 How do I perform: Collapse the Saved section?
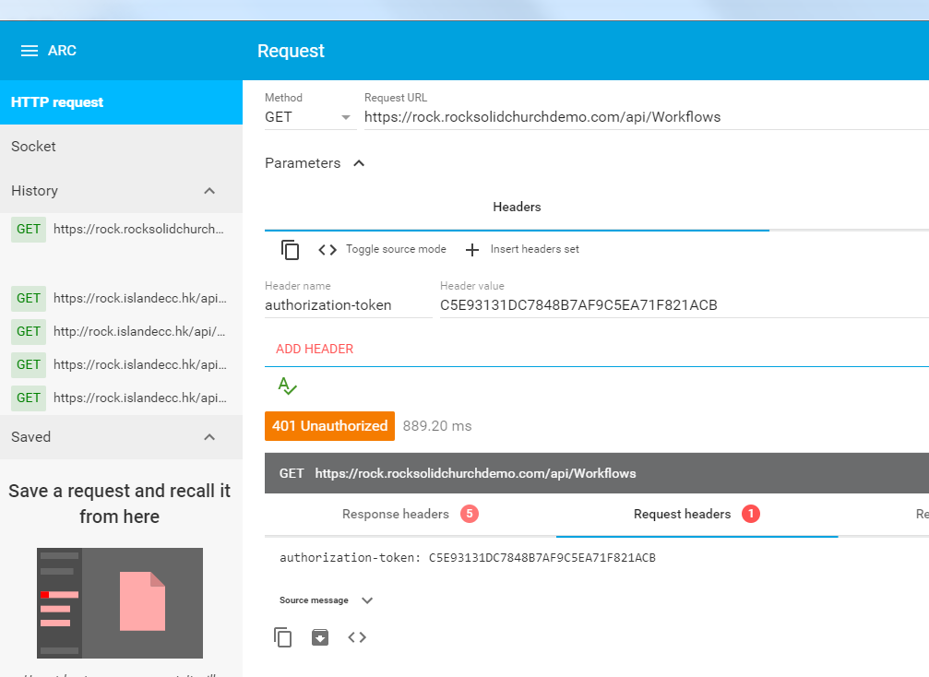pyautogui.click(x=209, y=437)
